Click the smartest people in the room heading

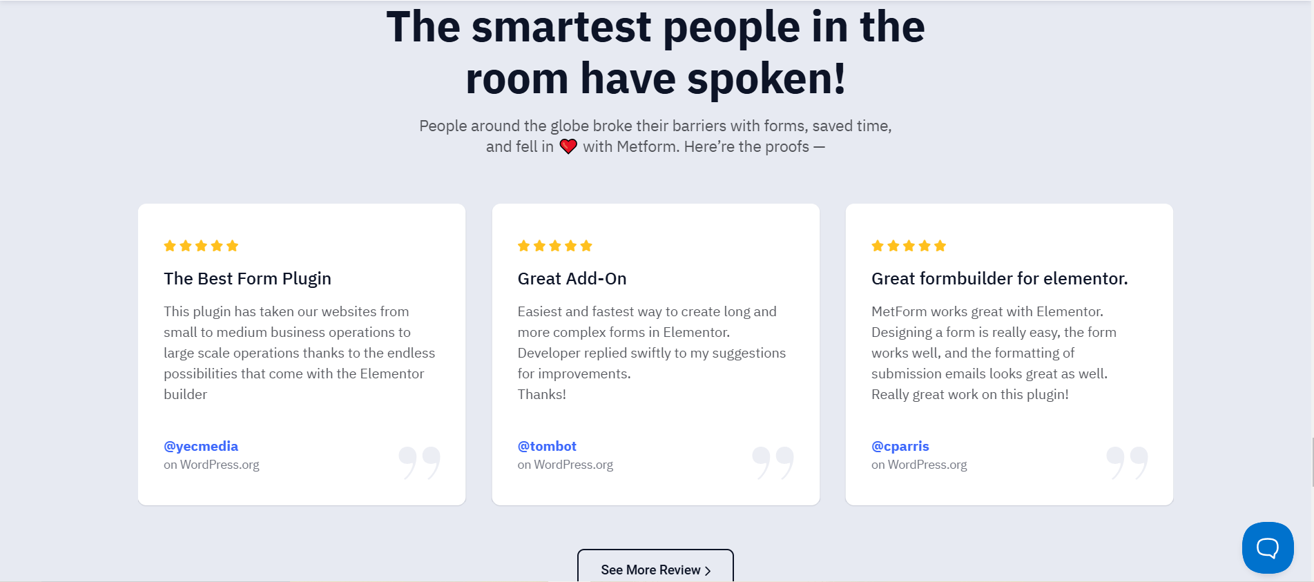[655, 52]
